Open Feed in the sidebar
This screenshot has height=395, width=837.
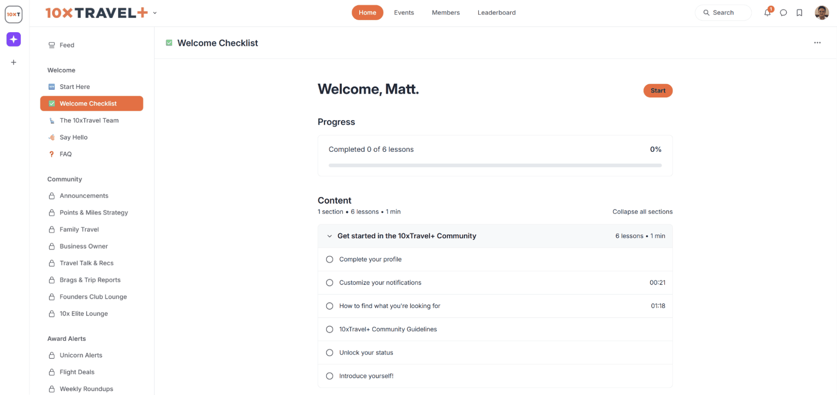(92, 45)
